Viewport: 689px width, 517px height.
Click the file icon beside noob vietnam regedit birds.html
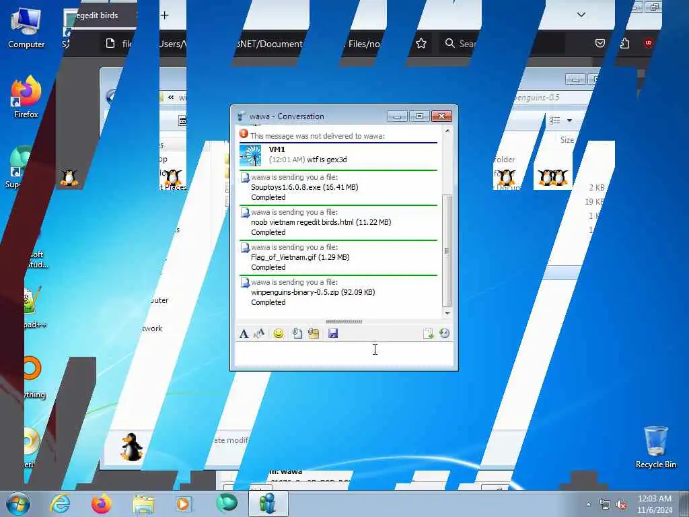click(245, 213)
